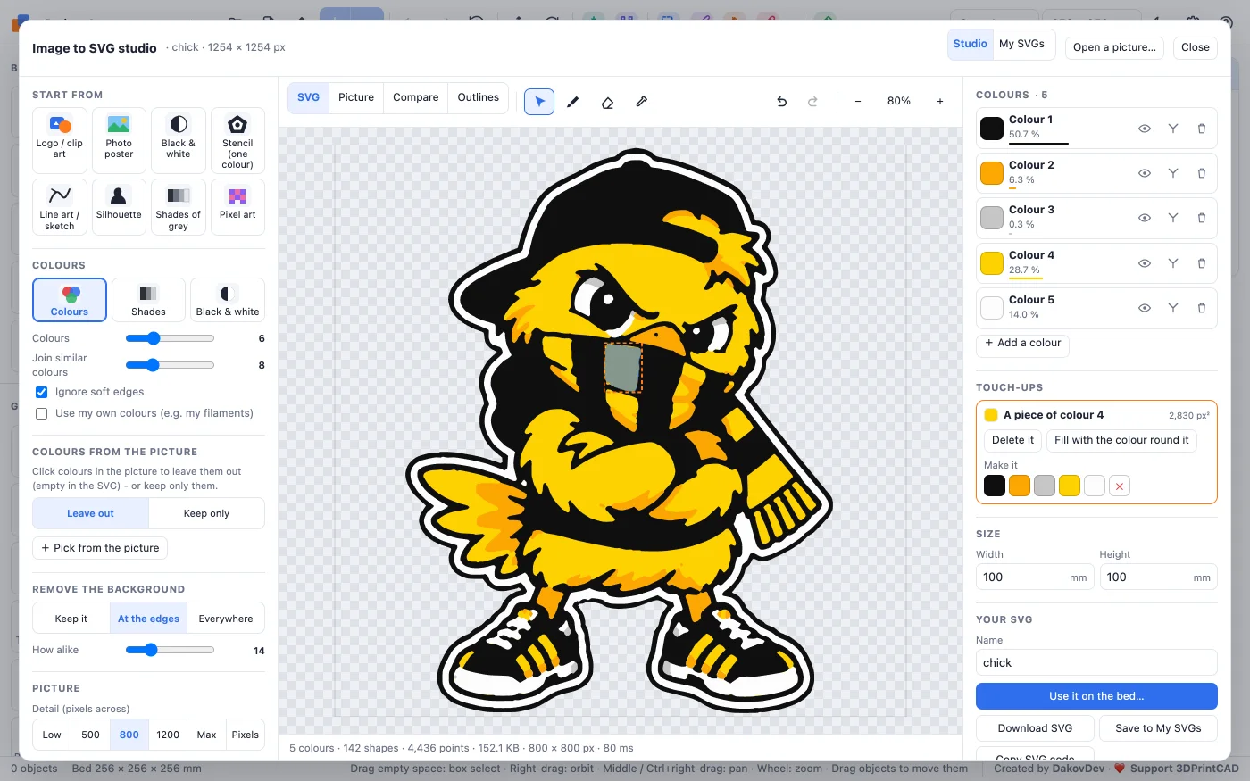Merge Colour 4 using fork icon
1250x781 pixels.
tap(1173, 263)
